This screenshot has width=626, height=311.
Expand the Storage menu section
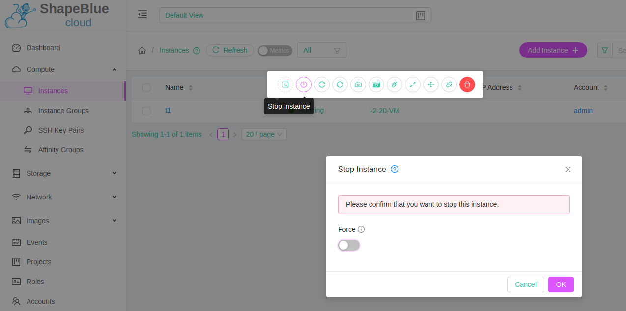pyautogui.click(x=63, y=173)
